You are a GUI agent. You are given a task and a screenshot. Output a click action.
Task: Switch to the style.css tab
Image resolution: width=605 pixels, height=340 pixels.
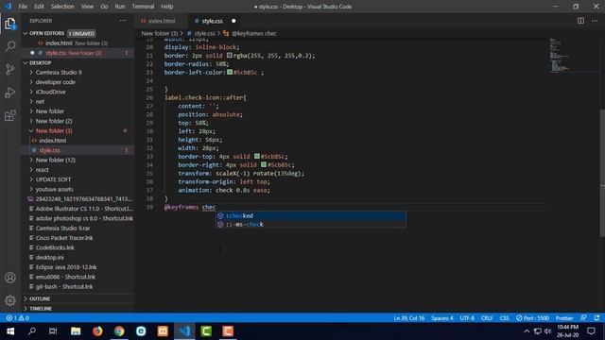[x=212, y=21]
